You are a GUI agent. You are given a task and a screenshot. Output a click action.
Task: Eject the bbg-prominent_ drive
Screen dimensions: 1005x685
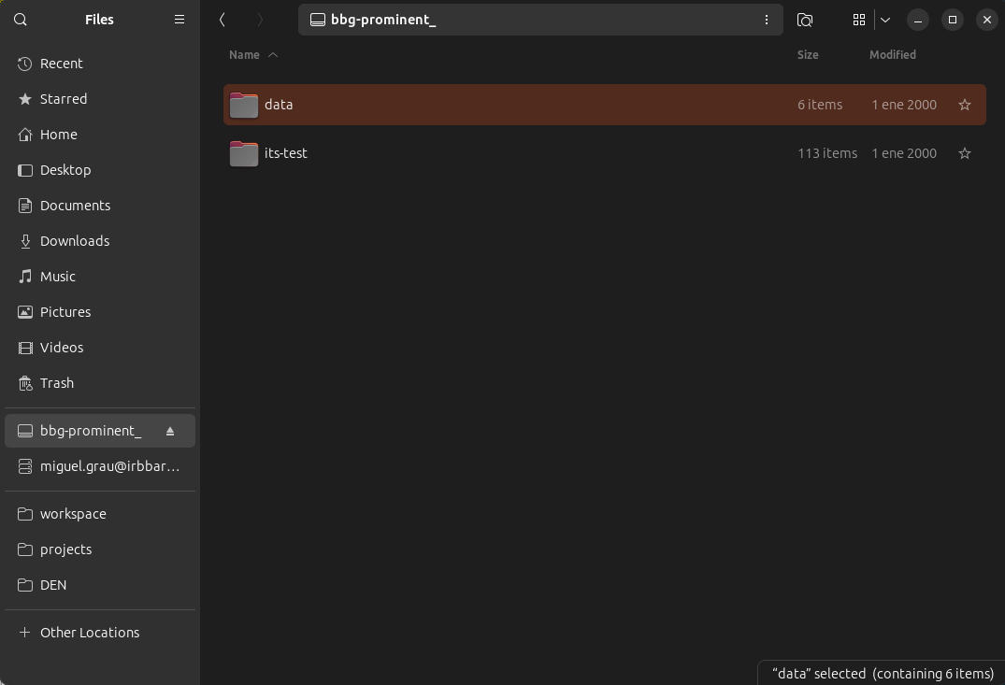170,431
